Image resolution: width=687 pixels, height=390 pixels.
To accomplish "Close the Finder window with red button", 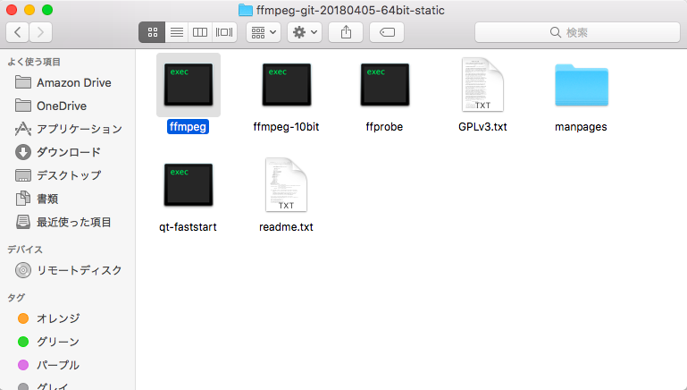I will click(12, 10).
